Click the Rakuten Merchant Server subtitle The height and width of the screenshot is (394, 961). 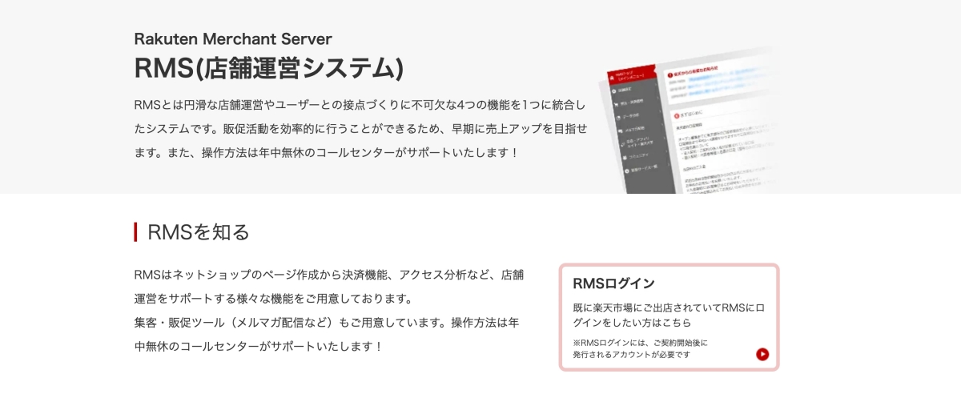233,38
